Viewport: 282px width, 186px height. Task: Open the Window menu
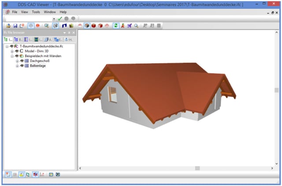(x=50, y=12)
